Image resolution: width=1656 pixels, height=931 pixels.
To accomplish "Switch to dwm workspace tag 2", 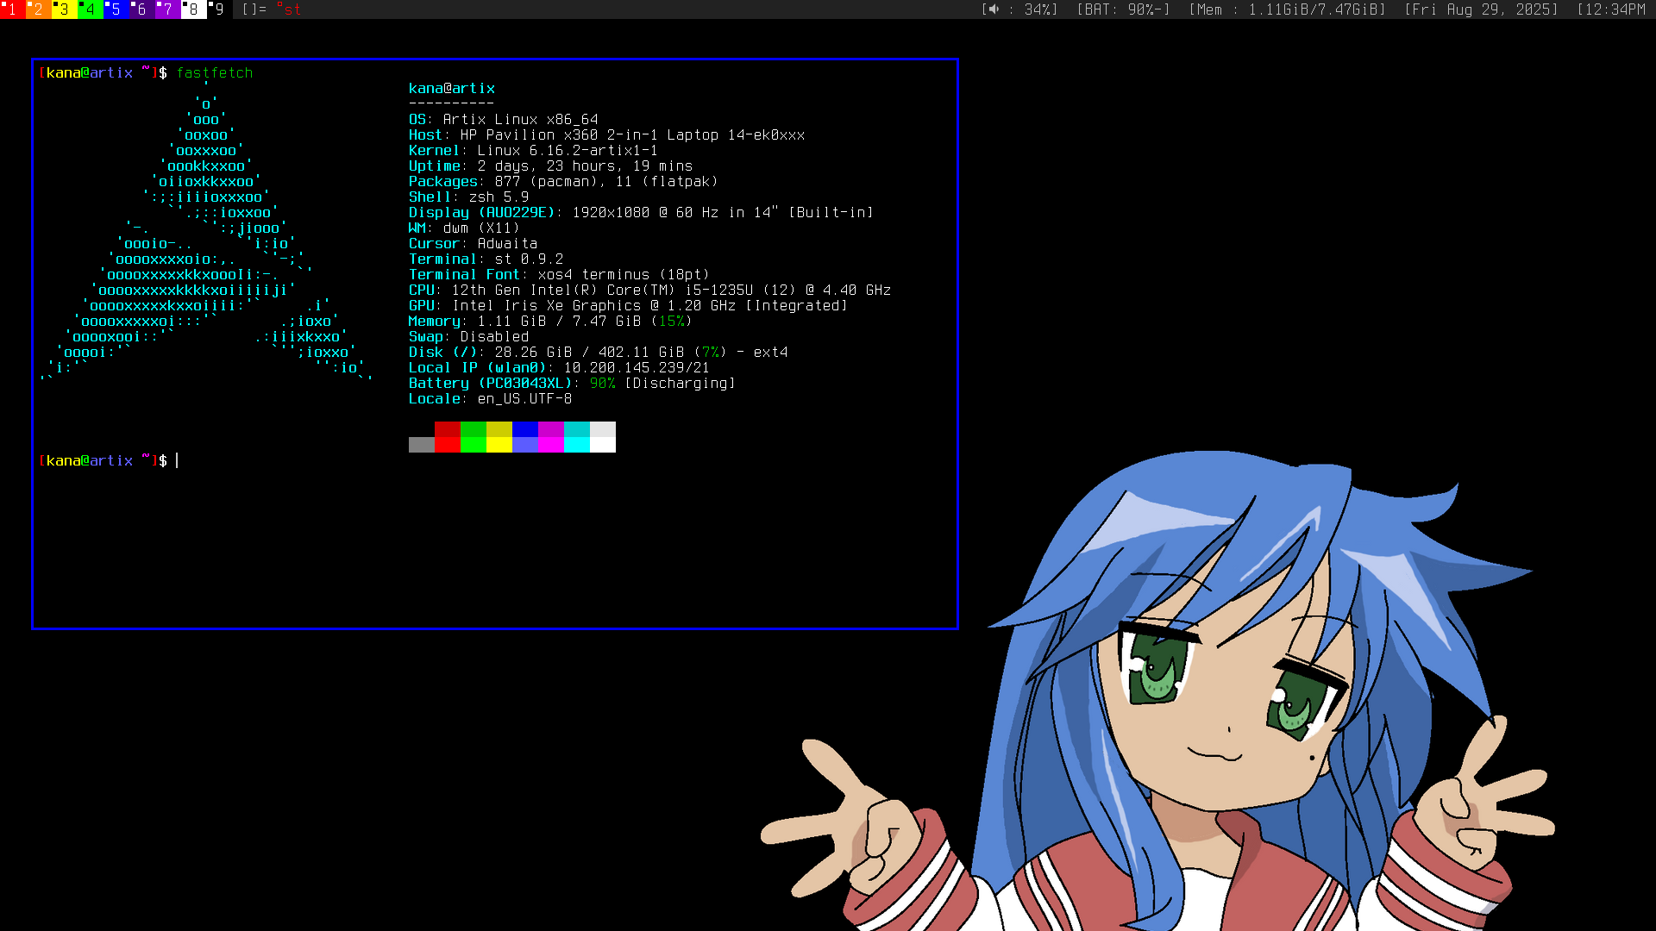I will [x=39, y=9].
